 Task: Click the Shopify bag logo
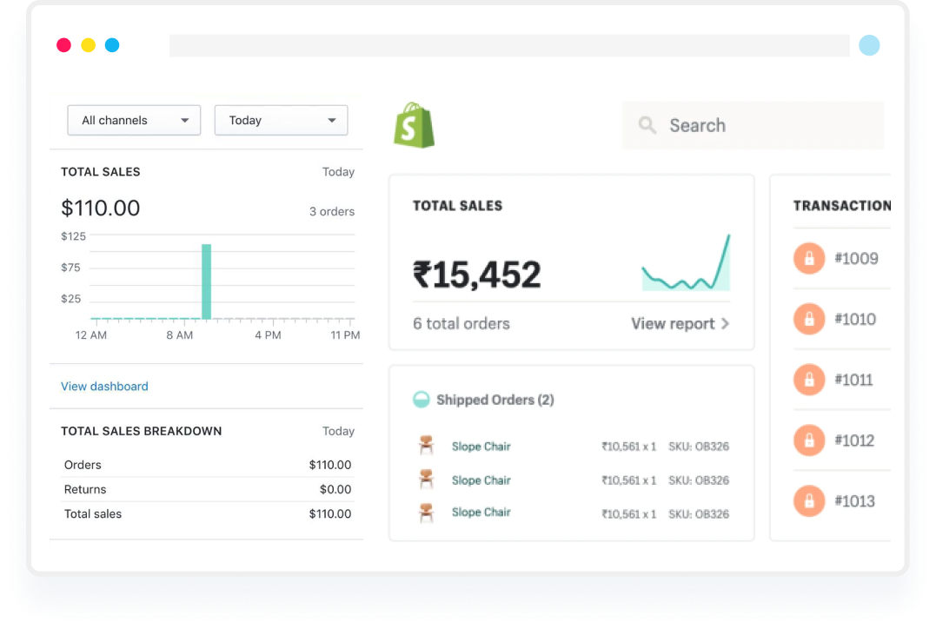[x=414, y=125]
